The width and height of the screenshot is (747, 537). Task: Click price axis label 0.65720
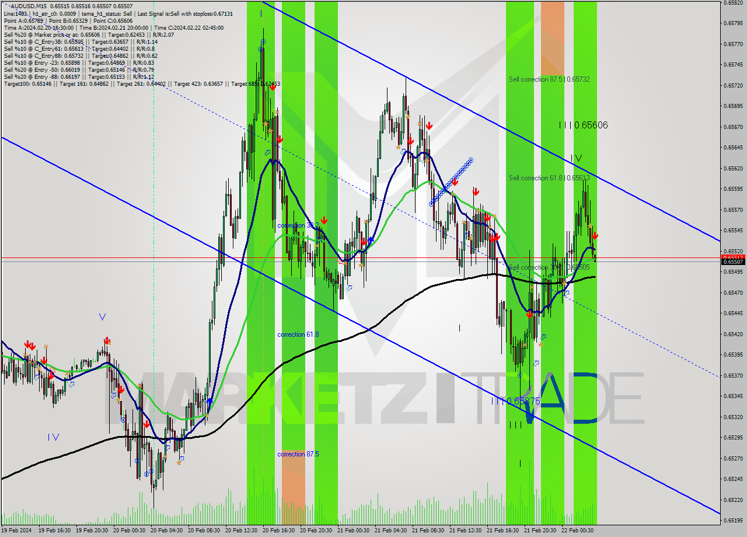pyautogui.click(x=733, y=85)
